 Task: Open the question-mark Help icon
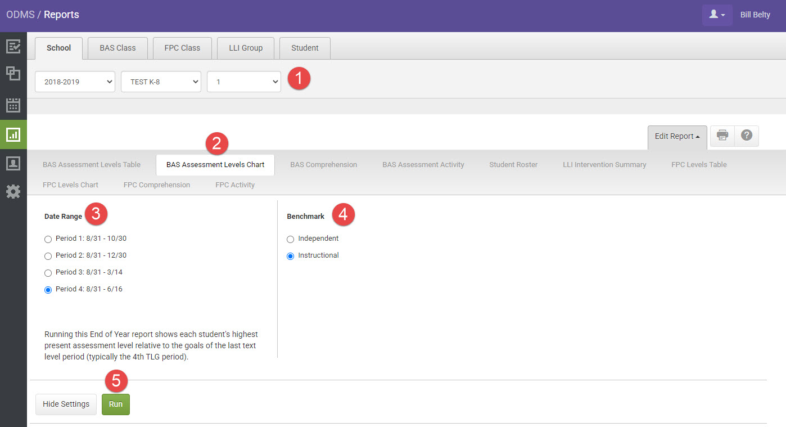[746, 136]
